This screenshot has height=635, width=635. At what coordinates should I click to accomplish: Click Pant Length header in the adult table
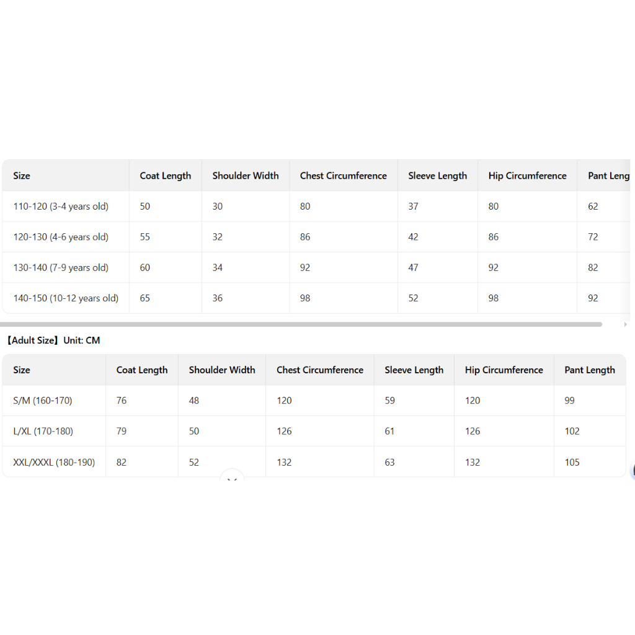click(x=590, y=370)
